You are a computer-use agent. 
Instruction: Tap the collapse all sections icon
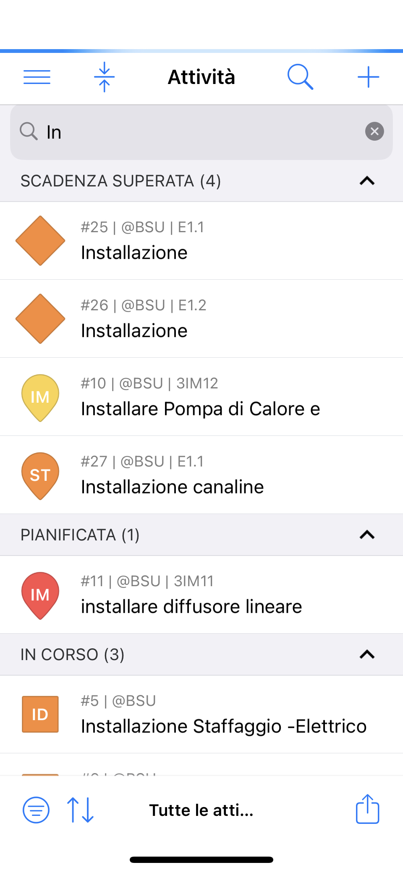pyautogui.click(x=105, y=77)
